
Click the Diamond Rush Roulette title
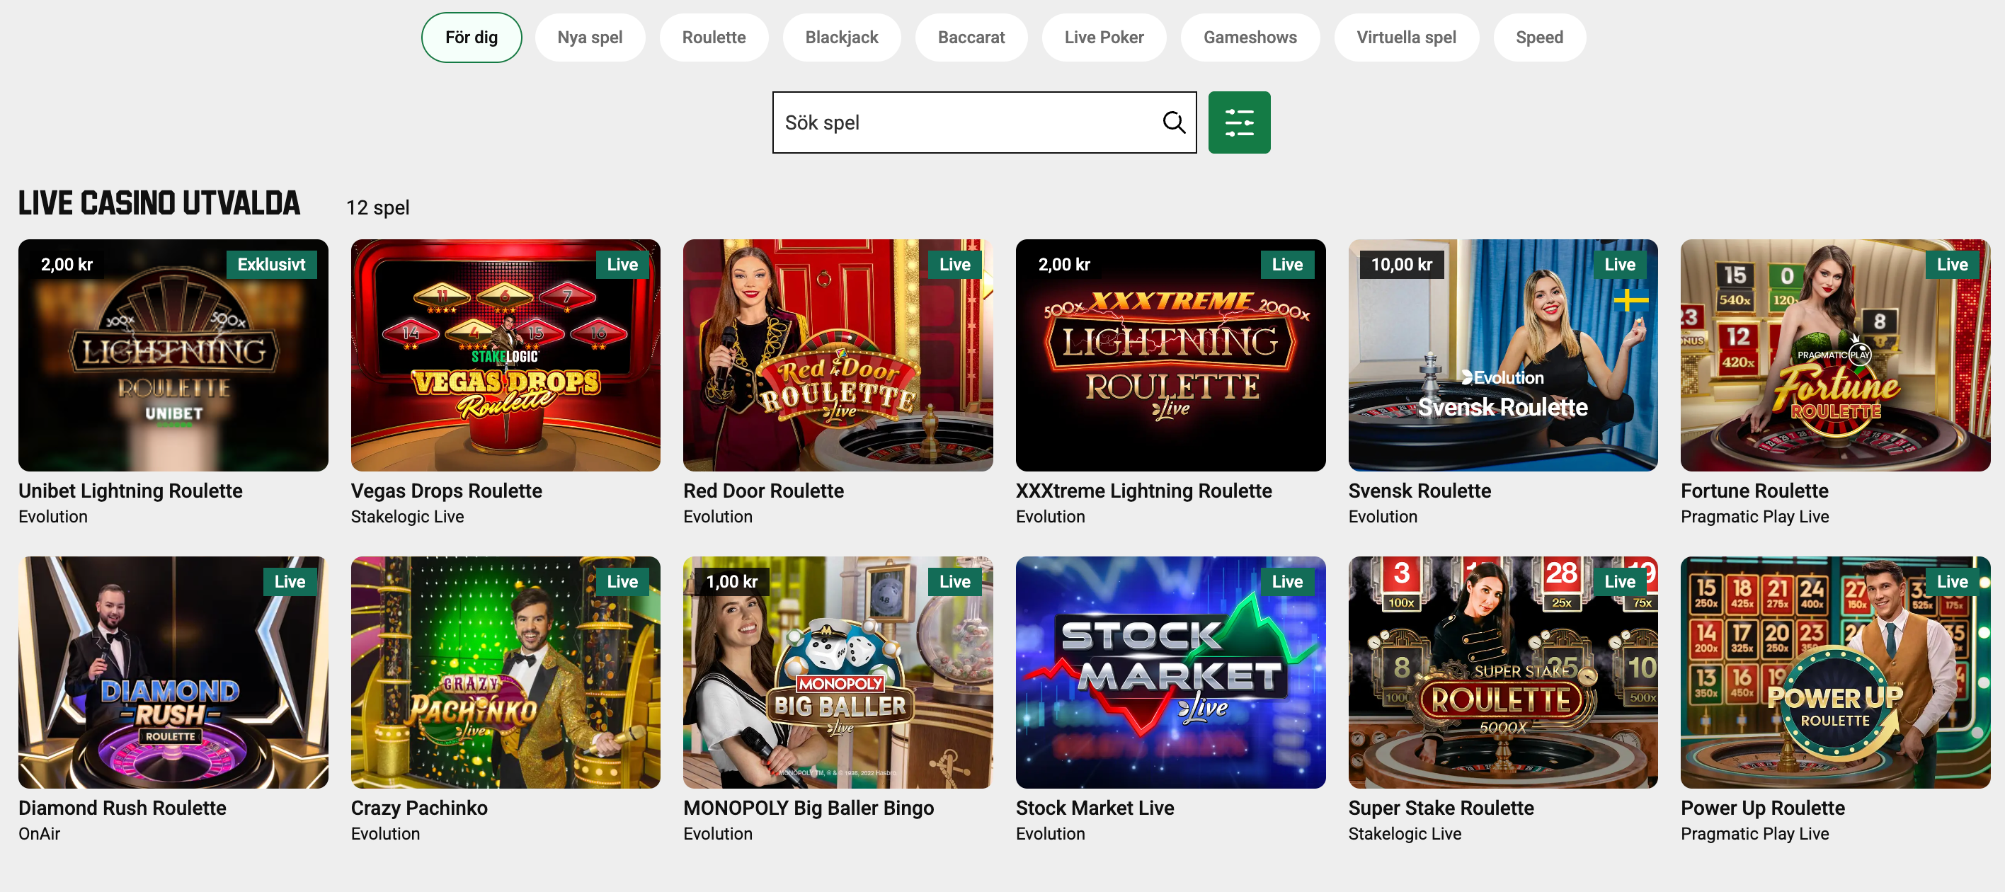coord(122,808)
